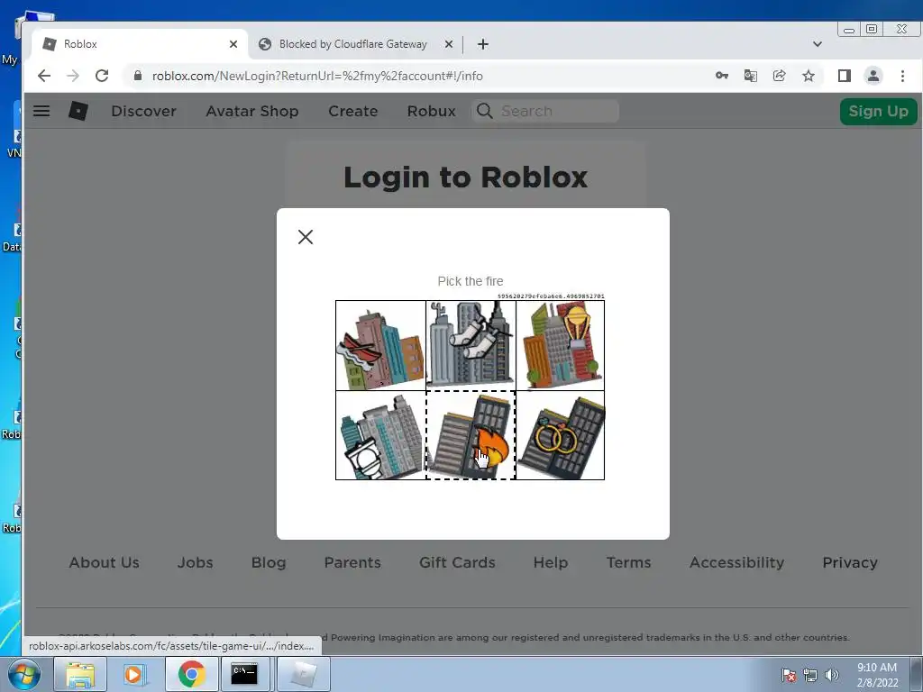Expand the tab search chevron
This screenshot has width=923, height=692.
(817, 44)
